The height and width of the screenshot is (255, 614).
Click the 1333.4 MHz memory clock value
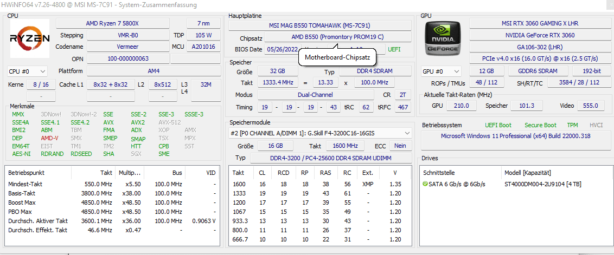click(x=277, y=83)
